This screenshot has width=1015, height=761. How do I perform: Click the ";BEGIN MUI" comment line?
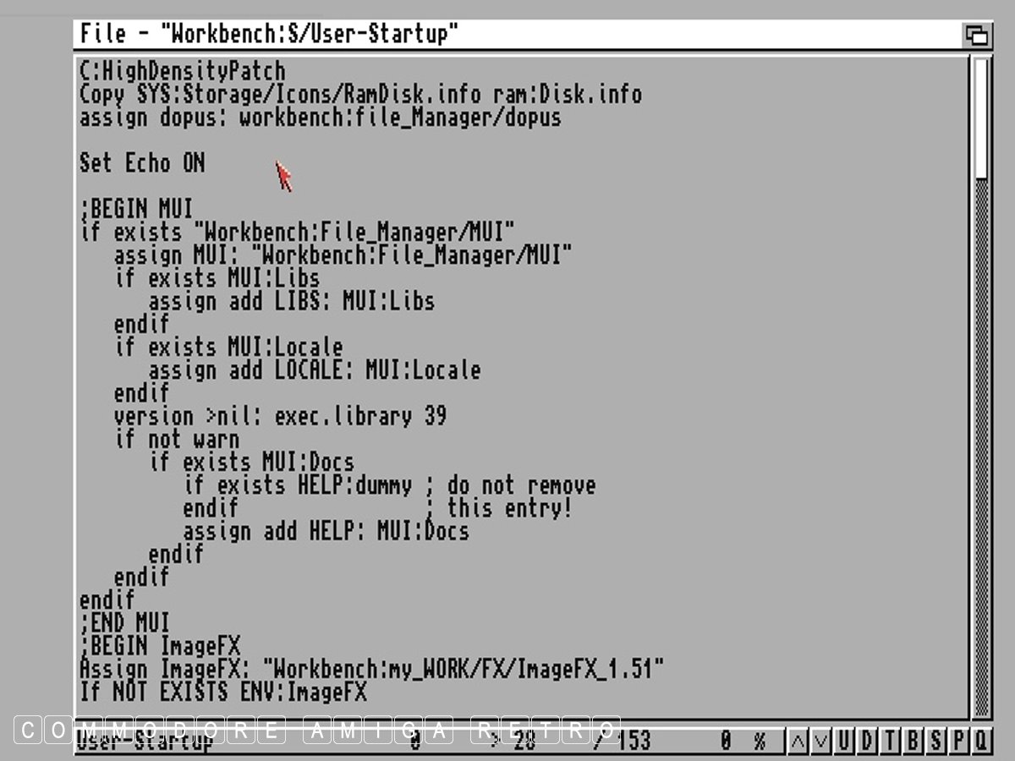[x=136, y=209]
